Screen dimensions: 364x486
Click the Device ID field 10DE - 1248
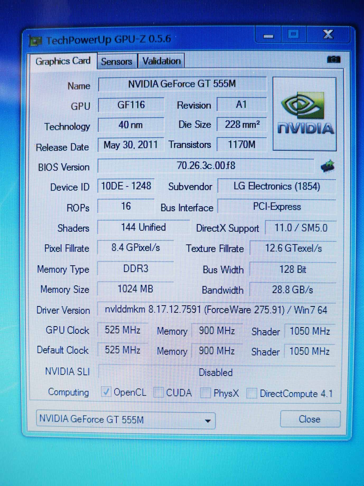126,186
